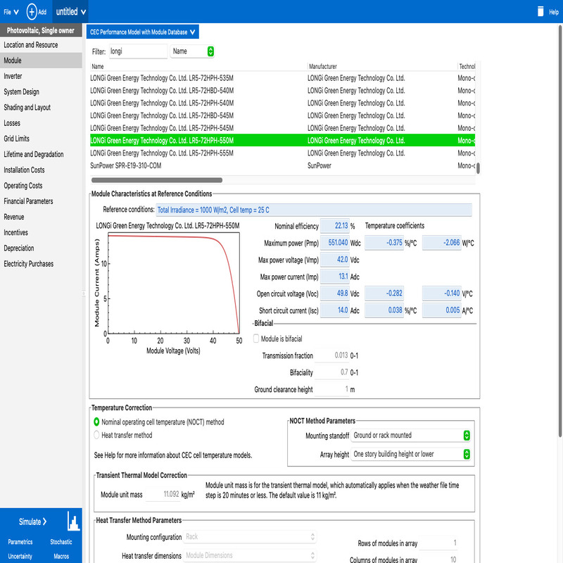Open Parametrics simulation
563x563 pixels.
coord(20,542)
